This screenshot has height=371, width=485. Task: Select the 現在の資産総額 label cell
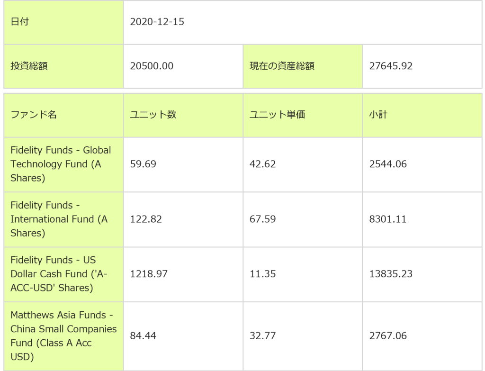tap(282, 66)
